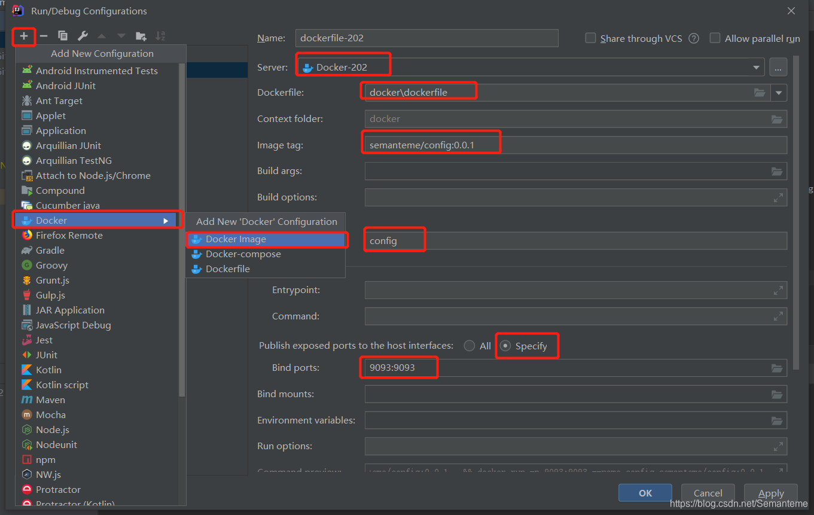Click the Add New Configuration plus icon
Image resolution: width=814 pixels, height=515 pixels.
click(24, 36)
